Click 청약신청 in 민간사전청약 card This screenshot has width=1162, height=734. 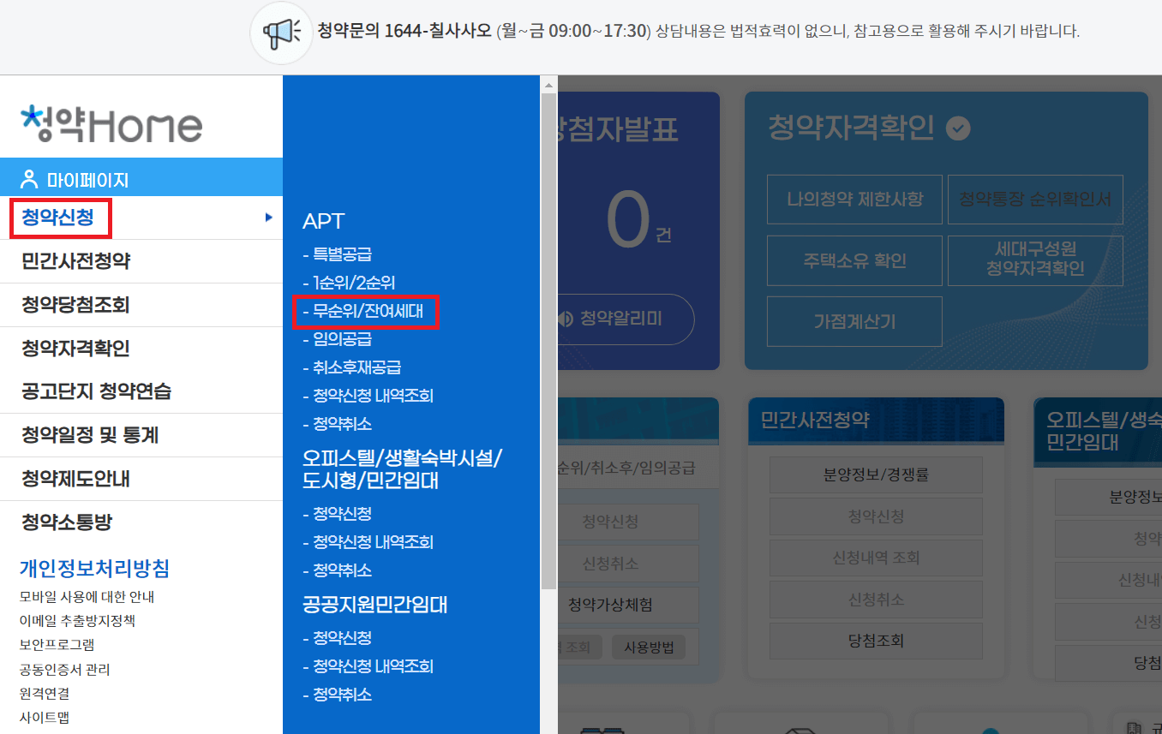click(876, 516)
